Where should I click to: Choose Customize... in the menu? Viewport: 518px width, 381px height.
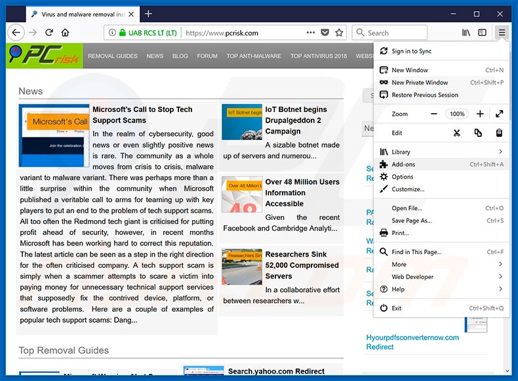[x=441, y=189]
